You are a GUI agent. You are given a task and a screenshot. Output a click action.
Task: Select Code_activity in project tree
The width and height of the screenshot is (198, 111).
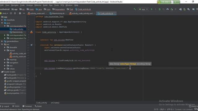point(18,29)
